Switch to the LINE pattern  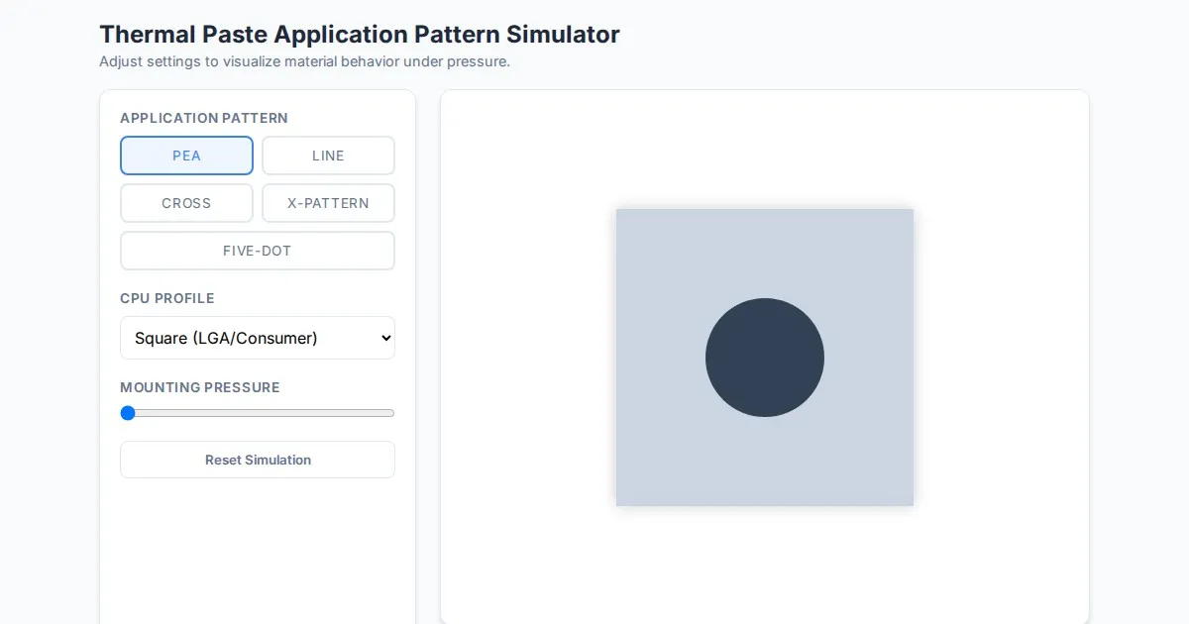tap(328, 156)
